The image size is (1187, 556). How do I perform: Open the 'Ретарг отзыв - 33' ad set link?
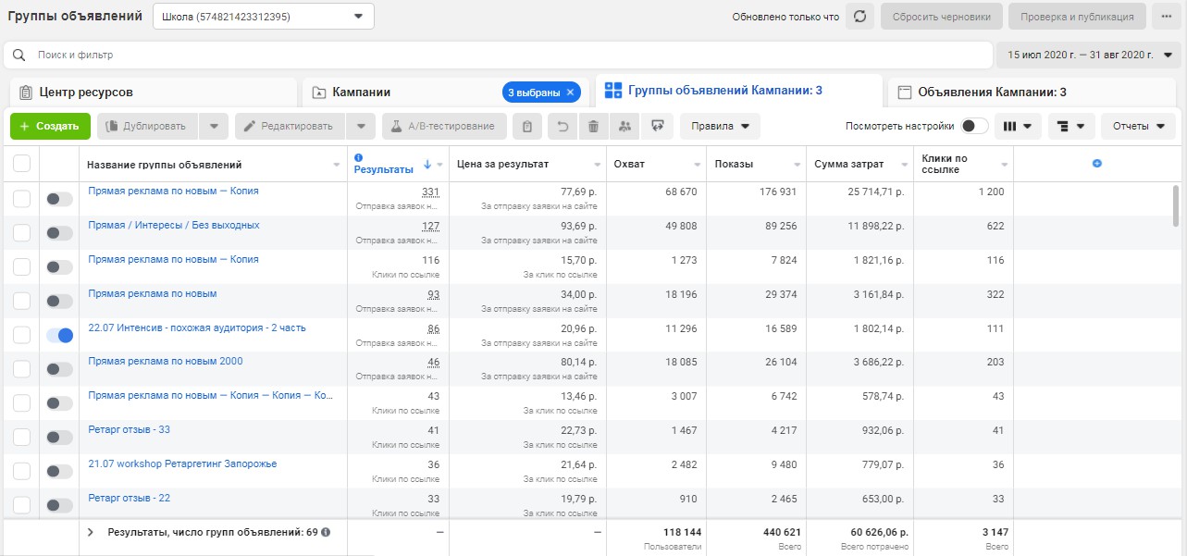coord(129,430)
